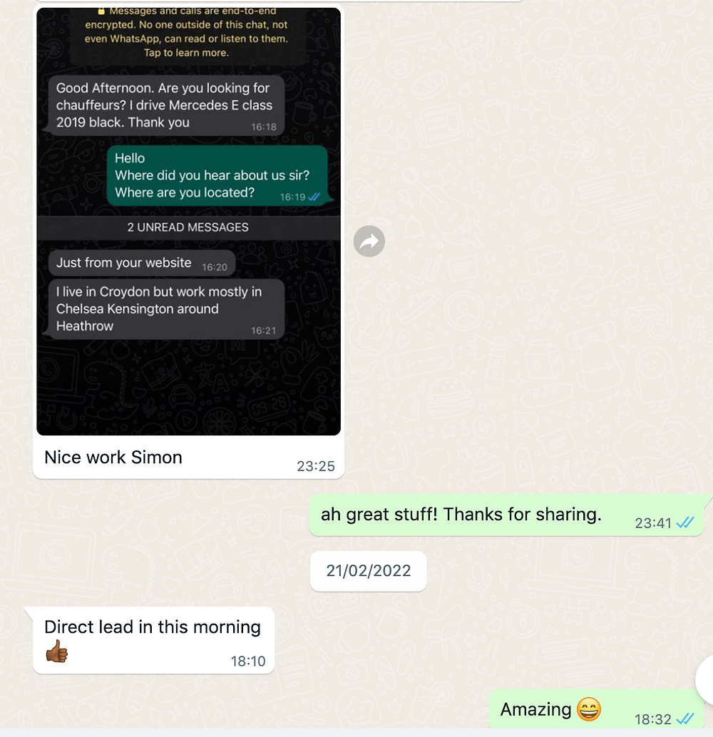Click the "Amazing" message text

point(535,709)
